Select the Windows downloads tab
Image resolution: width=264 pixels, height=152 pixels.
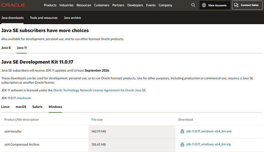point(55,107)
